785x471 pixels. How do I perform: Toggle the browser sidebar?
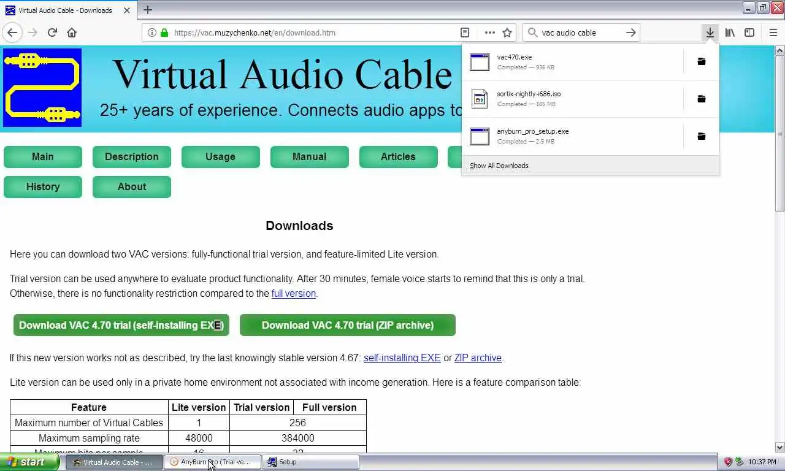tap(749, 33)
